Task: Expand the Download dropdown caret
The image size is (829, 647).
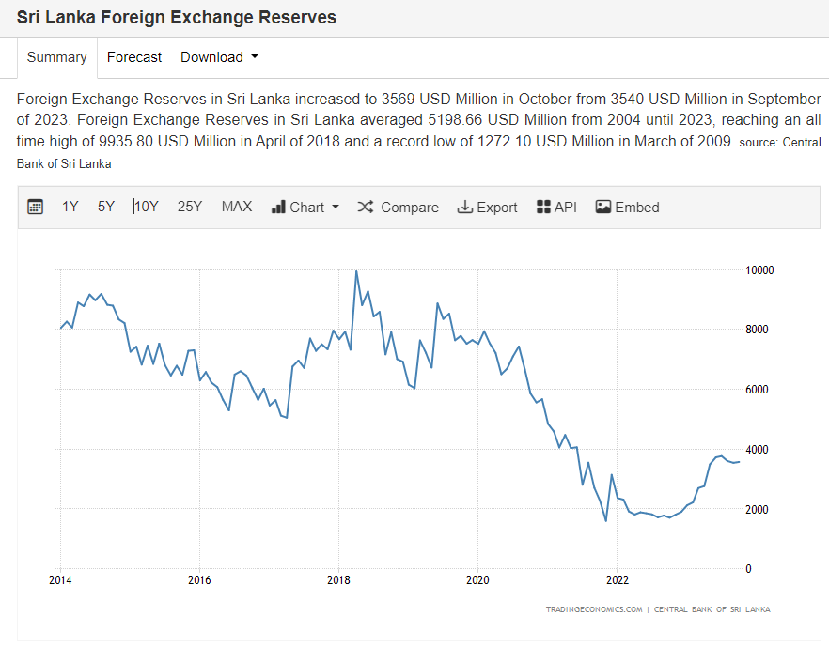Action: (255, 56)
